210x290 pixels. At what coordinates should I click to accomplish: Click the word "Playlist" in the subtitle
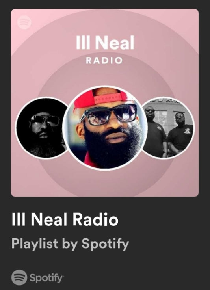coord(35,244)
